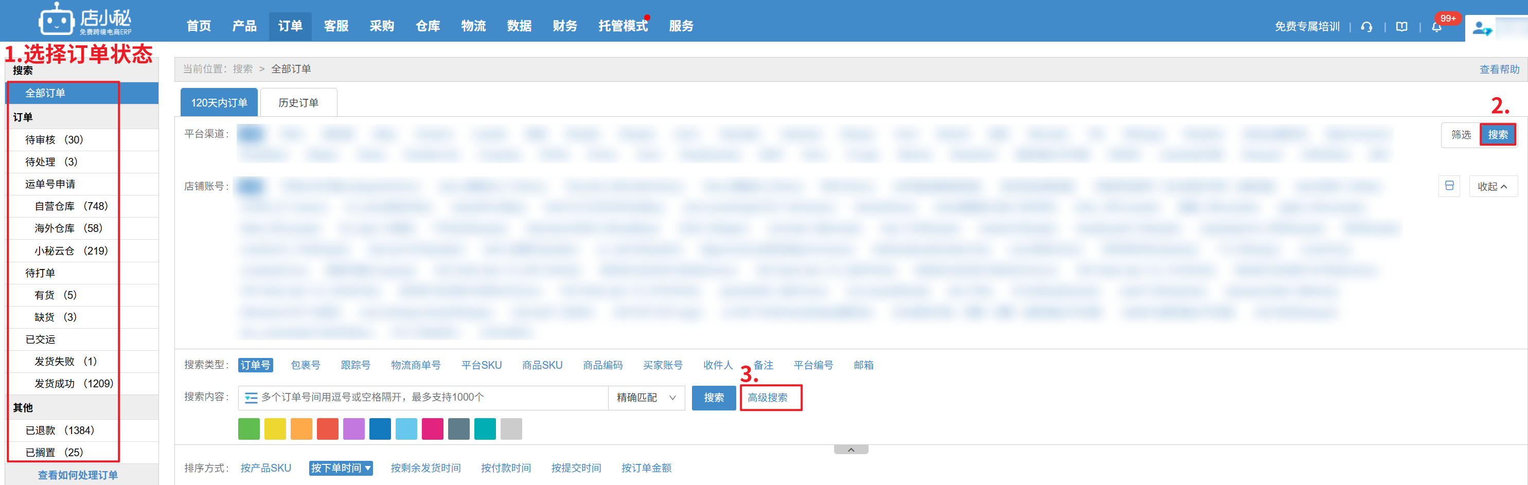Select 包裹号 as search type

(x=306, y=365)
